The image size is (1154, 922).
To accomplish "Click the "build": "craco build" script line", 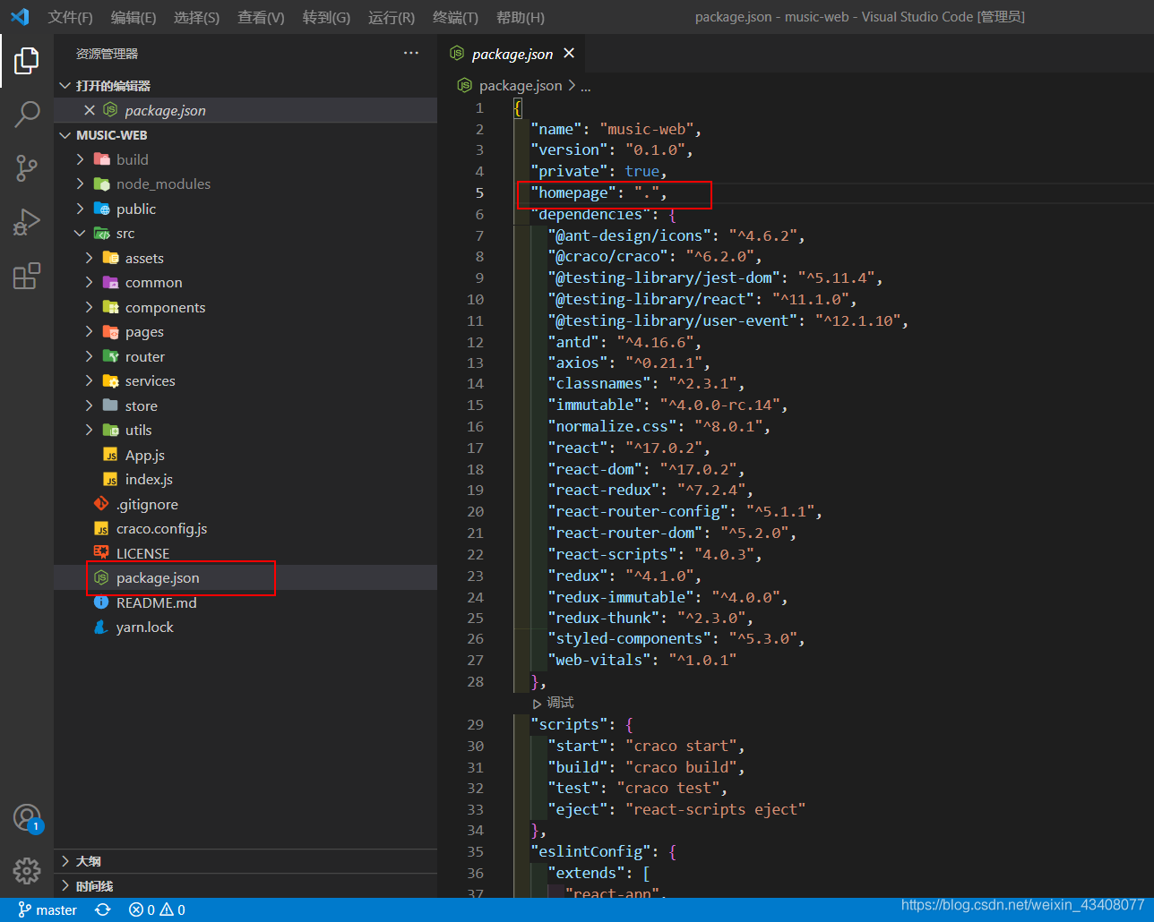I will tap(646, 767).
